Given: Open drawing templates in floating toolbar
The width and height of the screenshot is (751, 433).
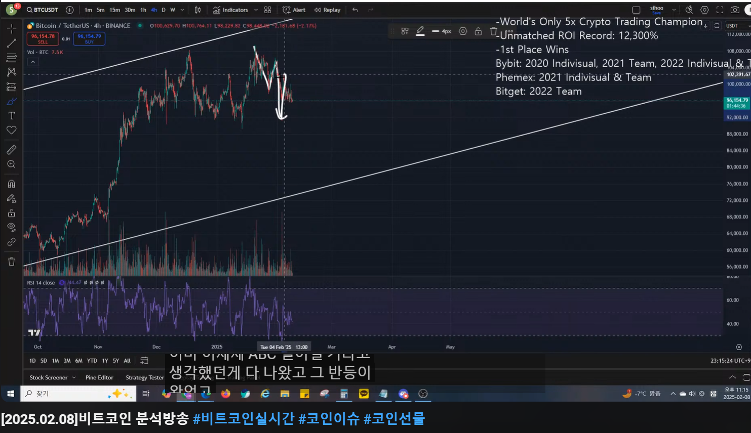Looking at the screenshot, I should (405, 31).
